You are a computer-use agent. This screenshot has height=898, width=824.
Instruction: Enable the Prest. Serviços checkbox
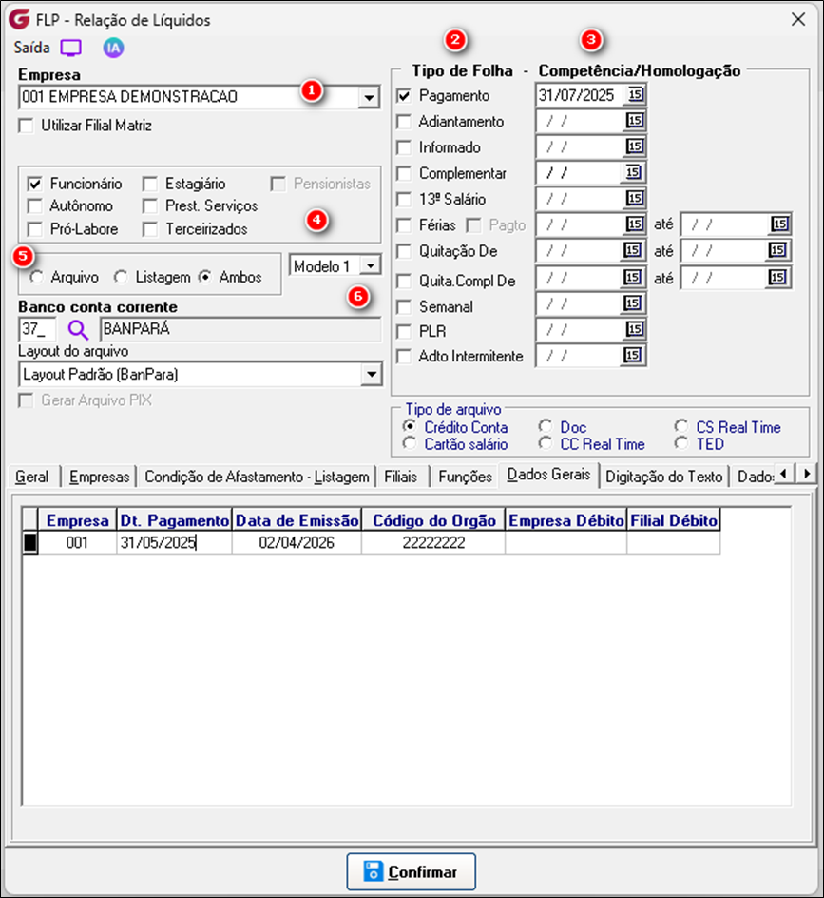click(x=150, y=206)
